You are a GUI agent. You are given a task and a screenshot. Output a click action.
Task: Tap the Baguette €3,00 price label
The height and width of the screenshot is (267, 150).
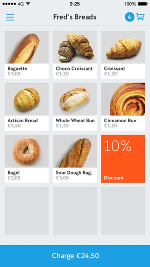[x=14, y=74]
